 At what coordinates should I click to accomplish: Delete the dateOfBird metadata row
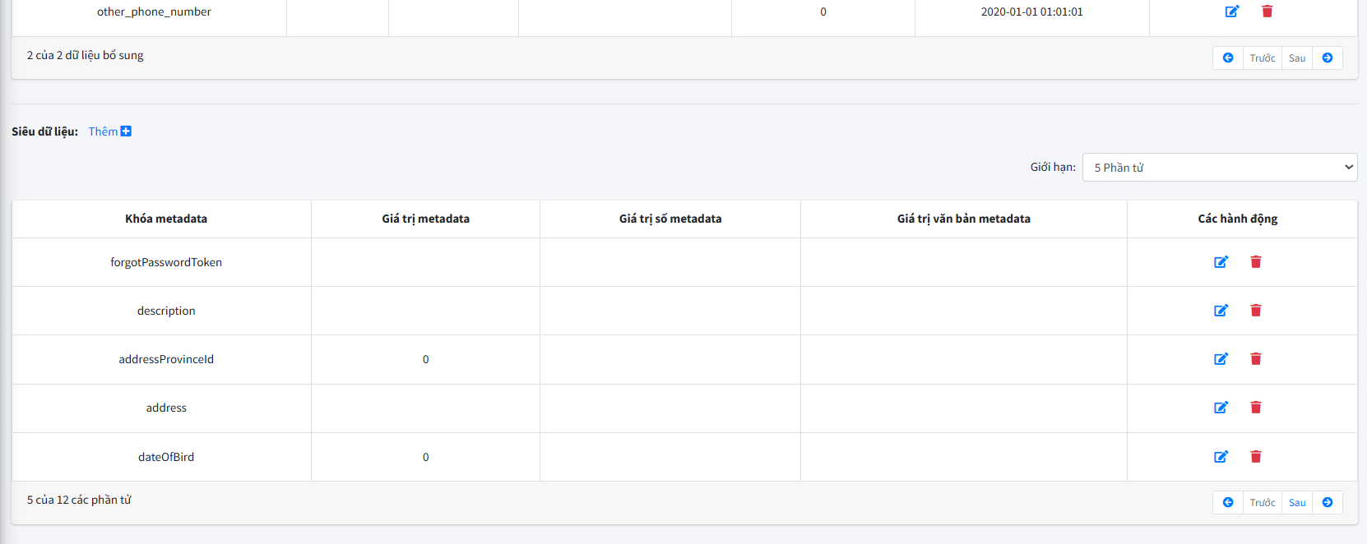coord(1256,457)
